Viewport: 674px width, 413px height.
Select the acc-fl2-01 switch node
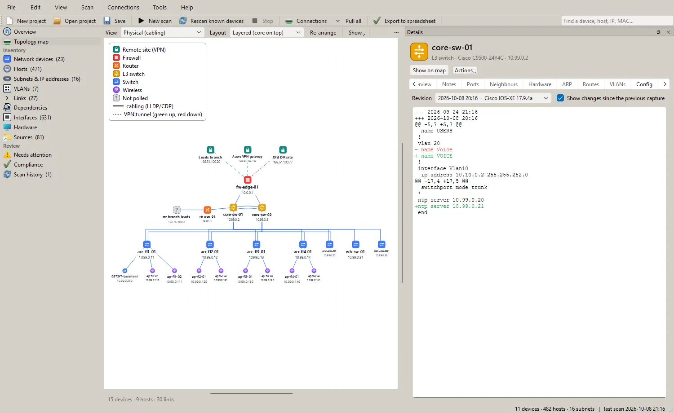click(x=210, y=244)
